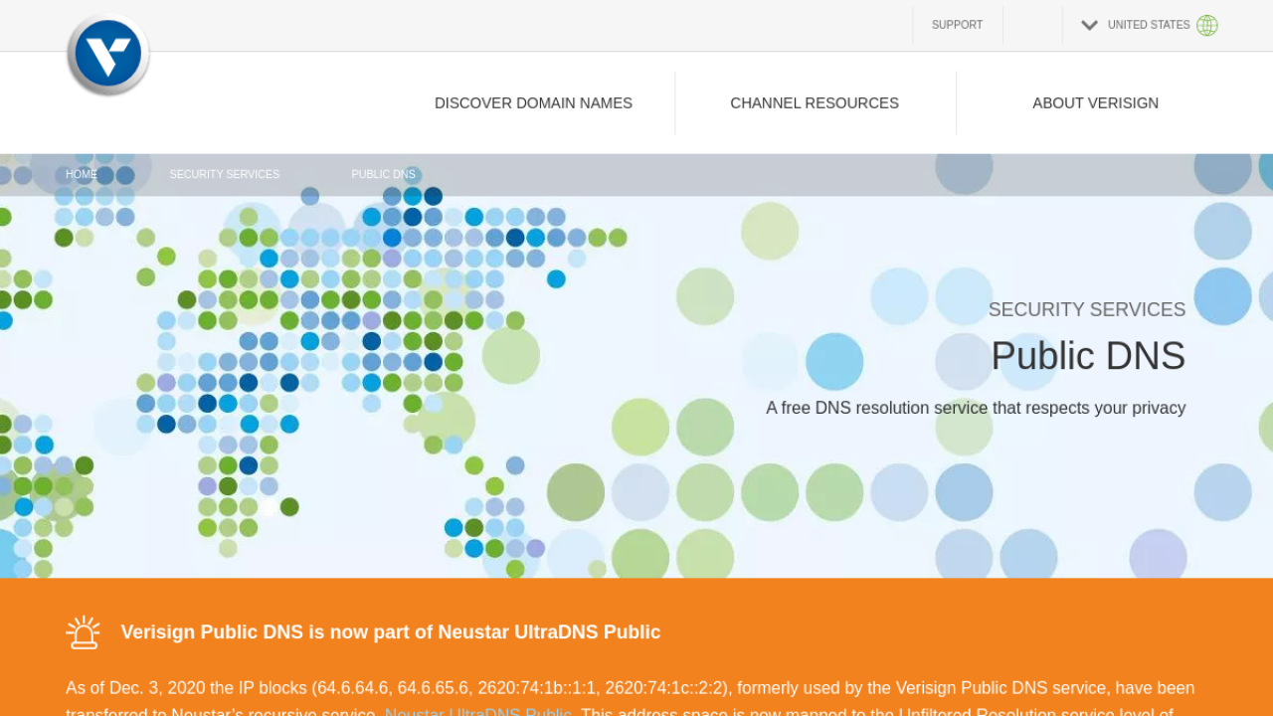Click the Public DNS page heading
Screen dimensions: 1273x716
click(x=1088, y=356)
